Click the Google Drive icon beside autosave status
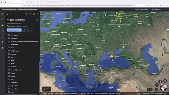 8,26
